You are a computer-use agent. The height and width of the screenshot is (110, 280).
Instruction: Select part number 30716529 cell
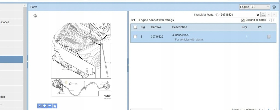click(x=157, y=37)
